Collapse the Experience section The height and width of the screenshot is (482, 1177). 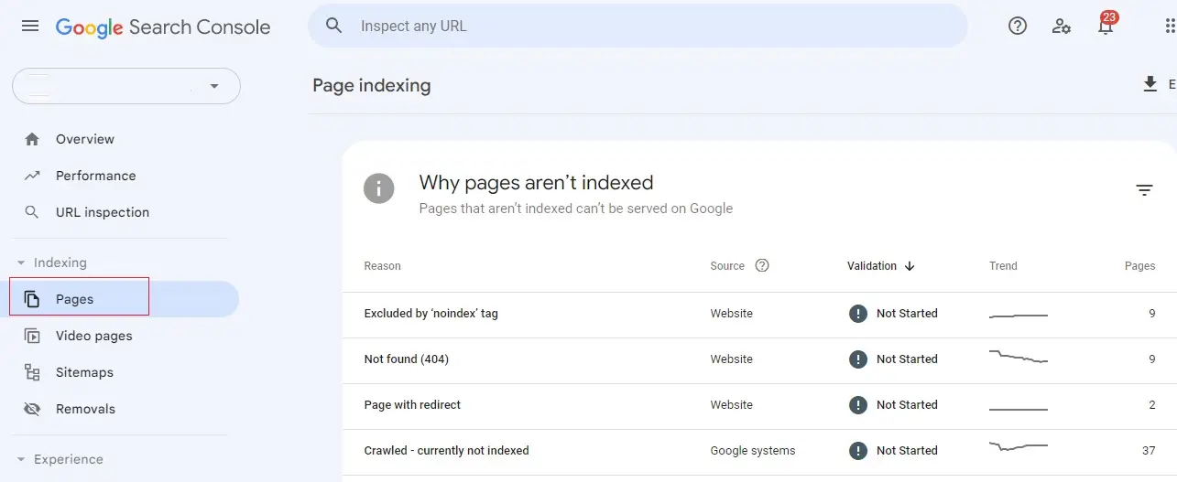coord(60,459)
